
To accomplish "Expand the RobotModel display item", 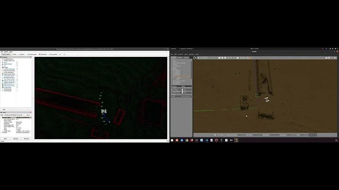I will pos(1,64).
